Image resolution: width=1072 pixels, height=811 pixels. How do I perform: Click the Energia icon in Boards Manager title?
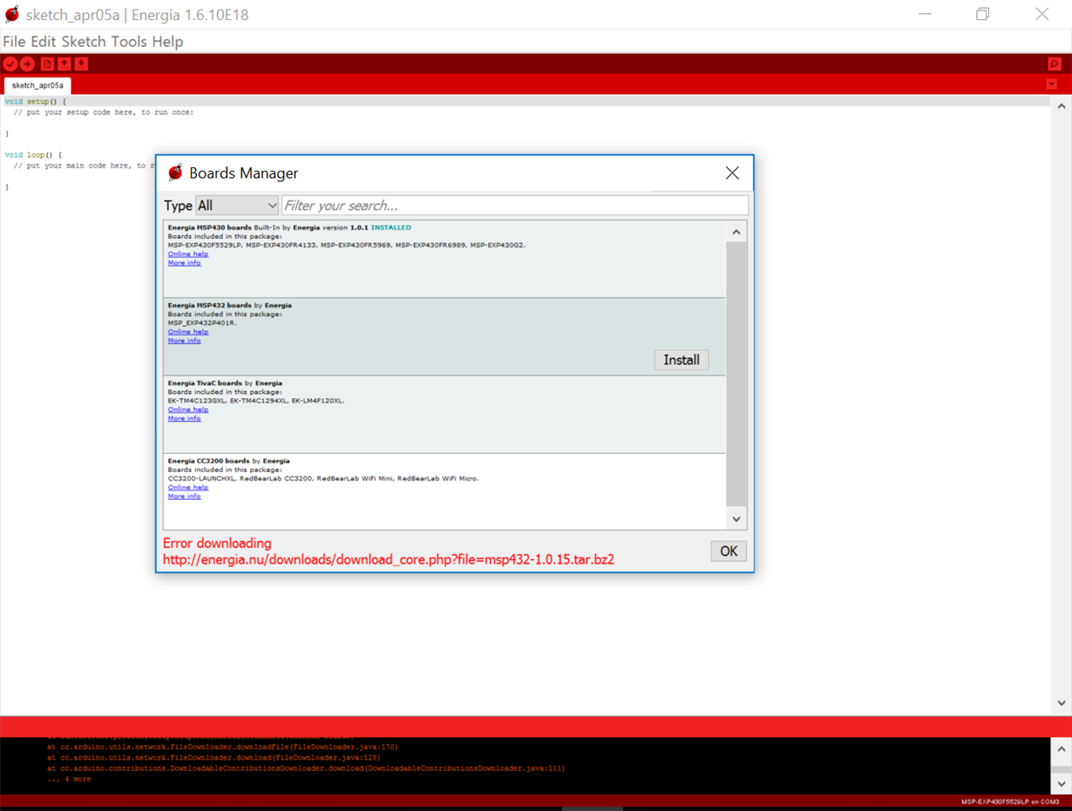click(175, 172)
